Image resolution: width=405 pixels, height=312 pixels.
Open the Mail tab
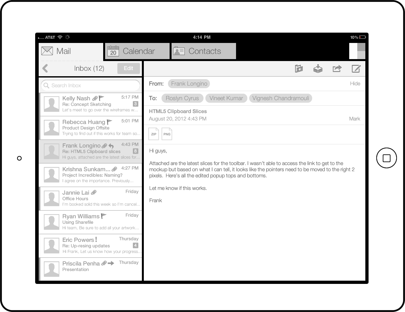[x=71, y=51]
